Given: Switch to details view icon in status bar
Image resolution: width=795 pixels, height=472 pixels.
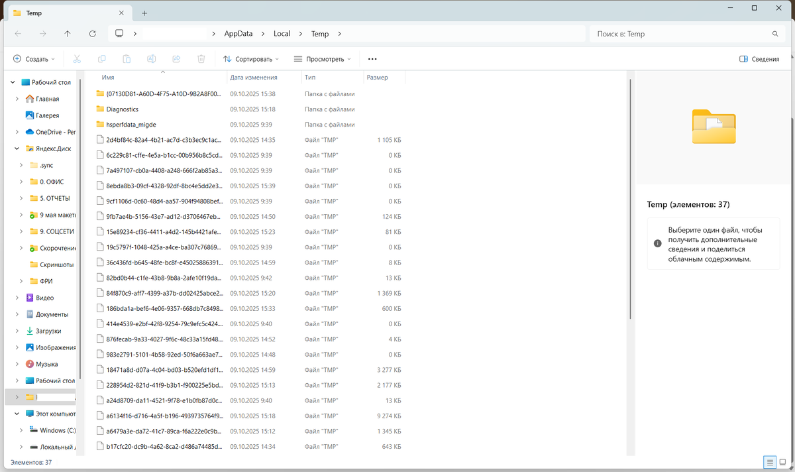Looking at the screenshot, I should click(769, 462).
